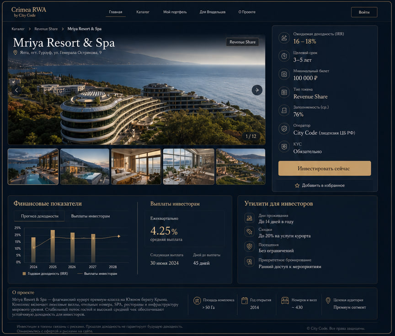Image resolution: width=395 pixels, height=336 pixels.
Task: Show the previous gallery photo arrow
Action: (16, 90)
